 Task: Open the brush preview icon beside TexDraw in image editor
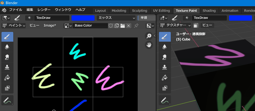30,18
